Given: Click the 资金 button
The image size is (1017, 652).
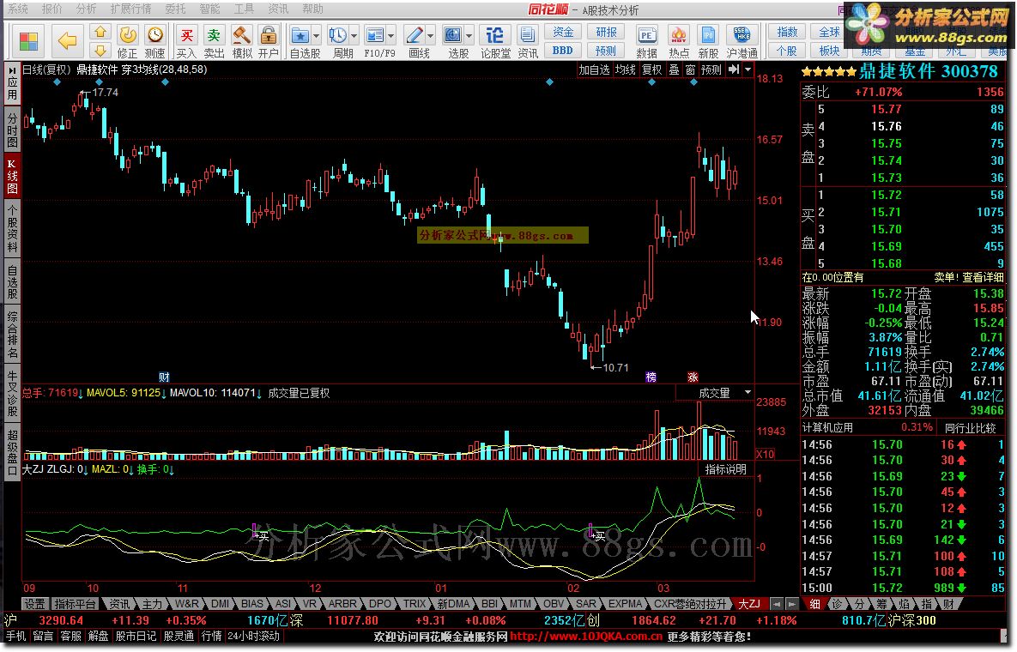Looking at the screenshot, I should point(562,32).
